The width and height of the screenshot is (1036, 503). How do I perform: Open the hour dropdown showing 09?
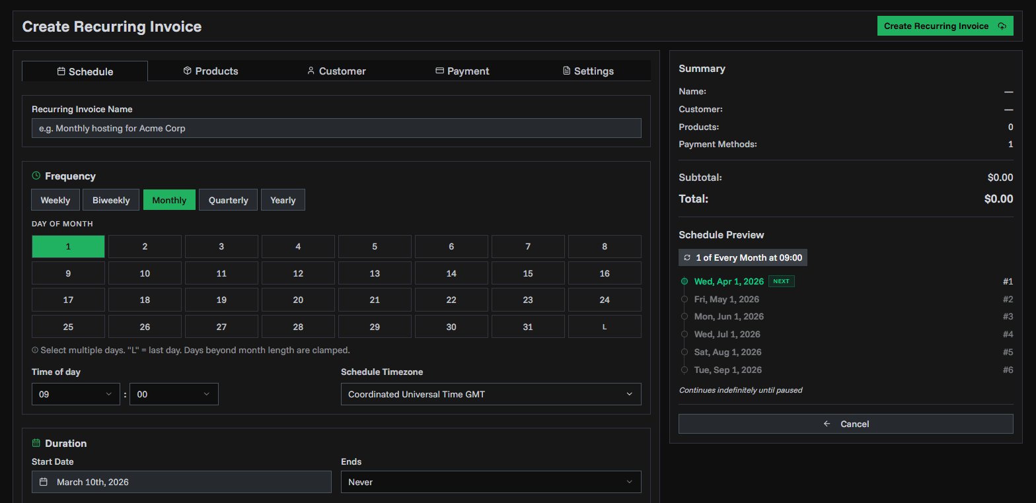(x=76, y=394)
